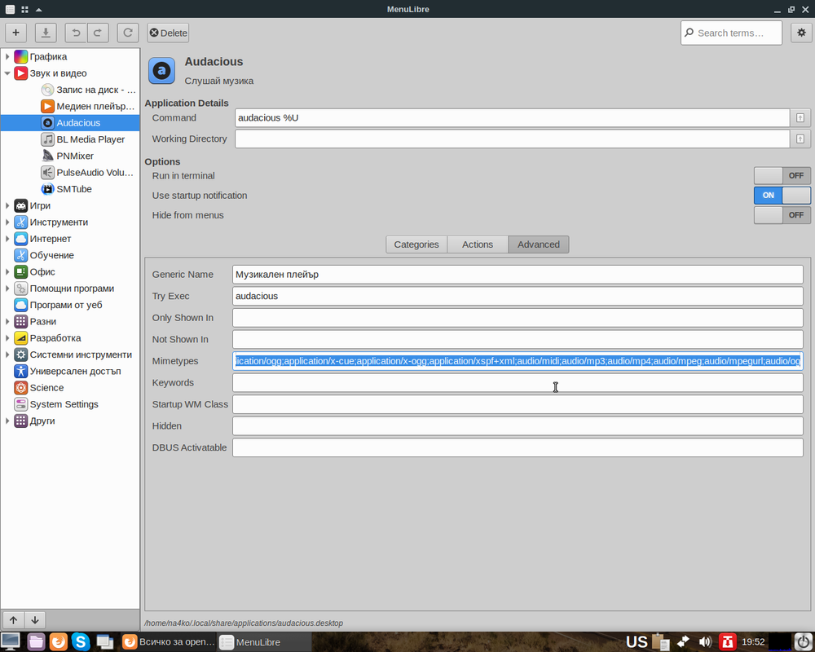Expand the Интернет category

tap(7, 239)
